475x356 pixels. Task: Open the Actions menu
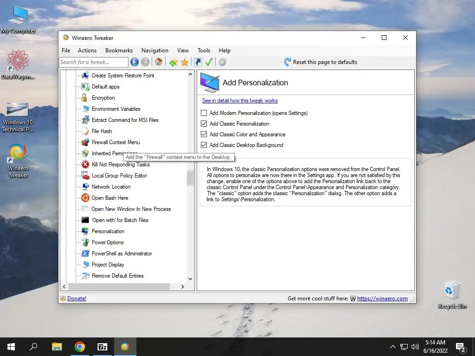pyautogui.click(x=87, y=50)
